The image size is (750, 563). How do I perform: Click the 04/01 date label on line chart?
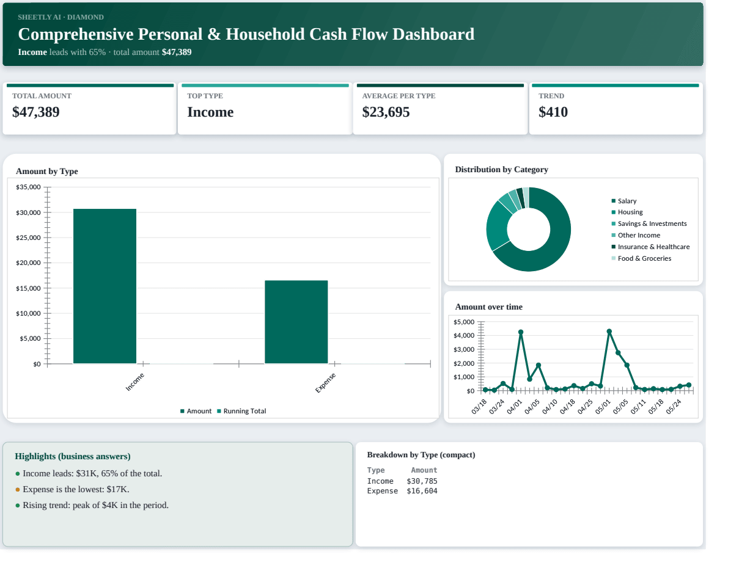515,407
